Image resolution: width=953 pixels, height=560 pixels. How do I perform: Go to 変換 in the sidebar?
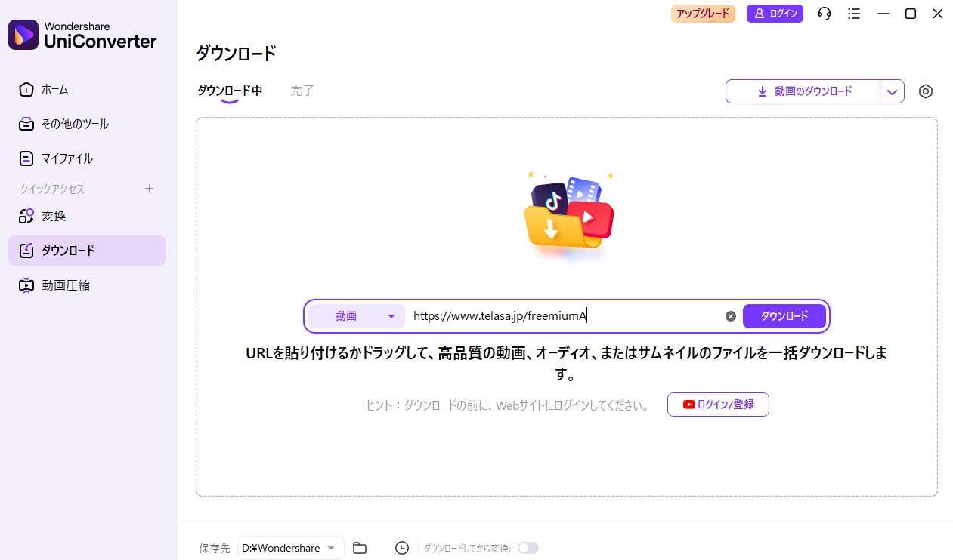(x=54, y=216)
